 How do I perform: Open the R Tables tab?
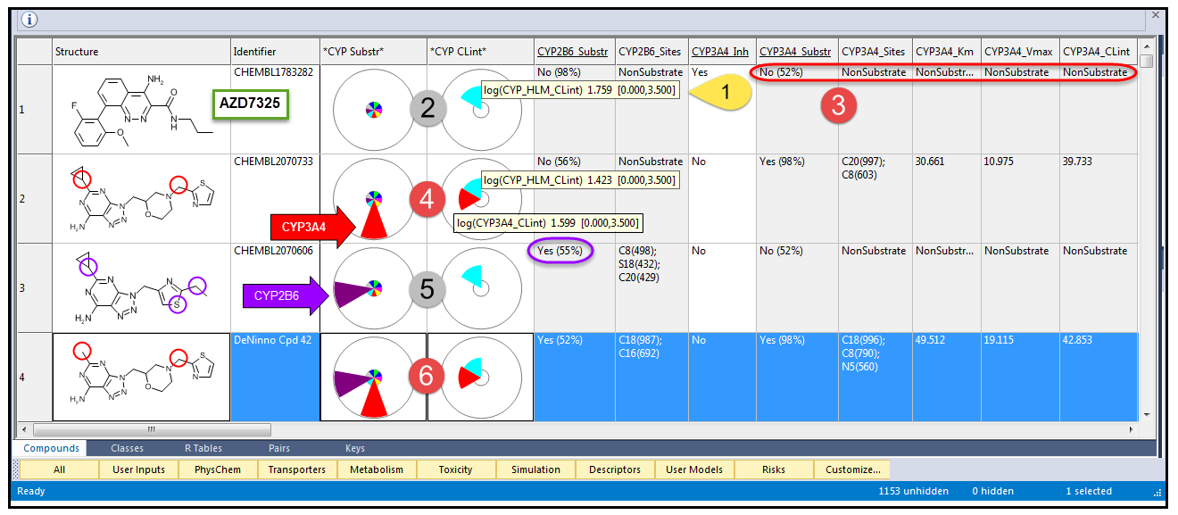pos(203,448)
